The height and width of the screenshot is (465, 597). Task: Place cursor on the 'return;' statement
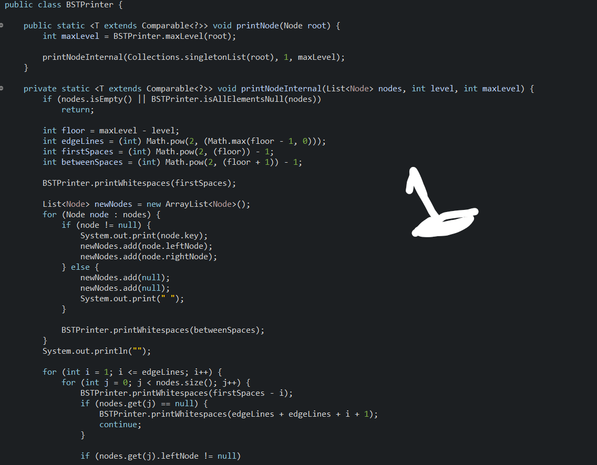tap(78, 110)
